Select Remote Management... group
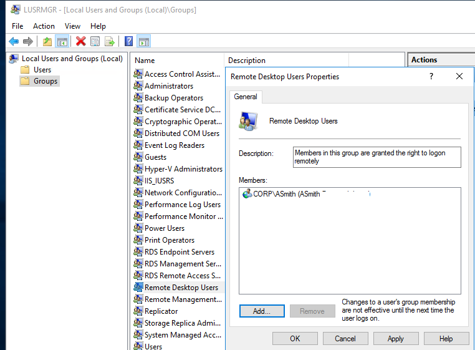 click(x=183, y=299)
